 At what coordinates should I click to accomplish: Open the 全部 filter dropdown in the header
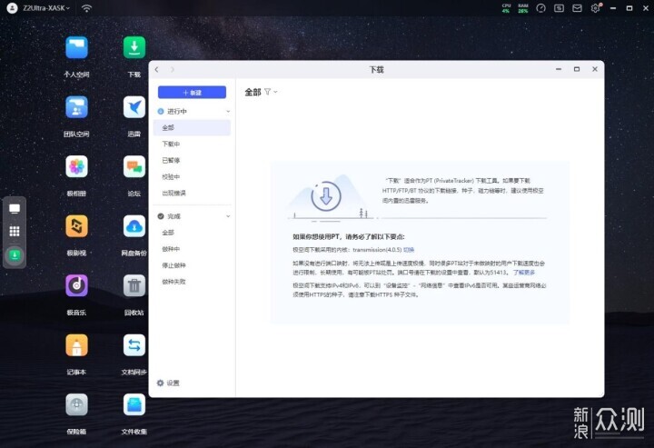pos(275,92)
